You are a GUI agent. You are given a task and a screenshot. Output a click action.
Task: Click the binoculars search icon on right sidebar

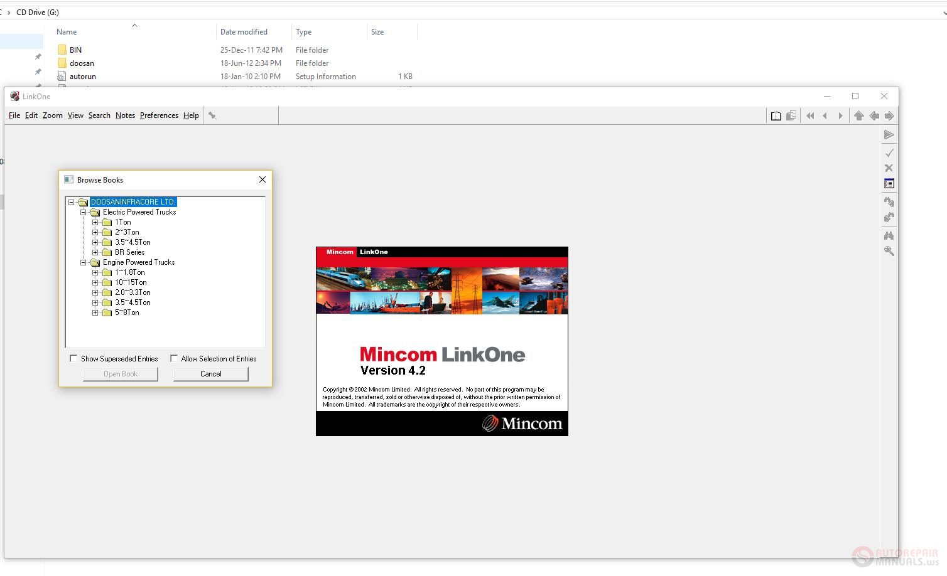coord(889,236)
